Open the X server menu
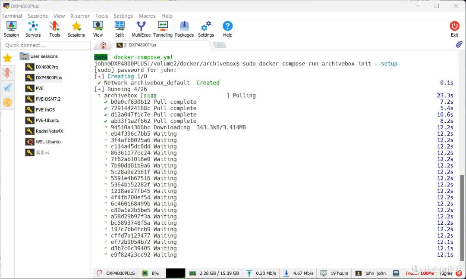The image size is (466, 279). [80, 16]
